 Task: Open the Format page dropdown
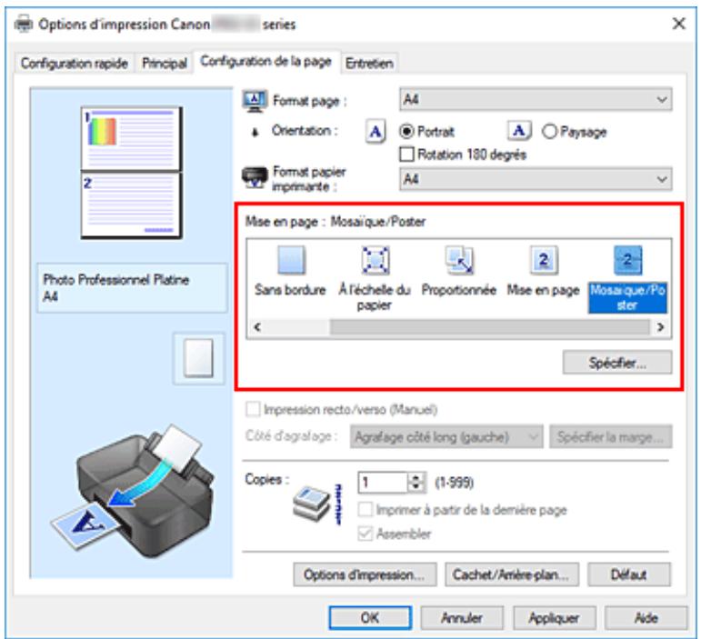(x=536, y=99)
